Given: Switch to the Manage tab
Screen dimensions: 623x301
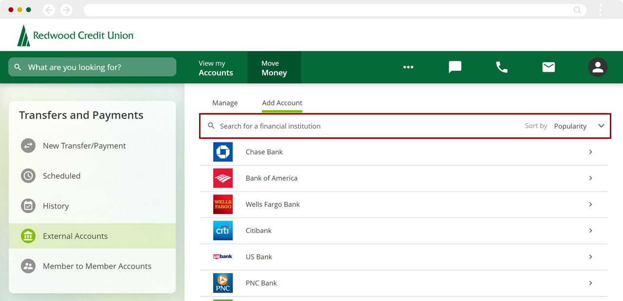Looking at the screenshot, I should [225, 103].
